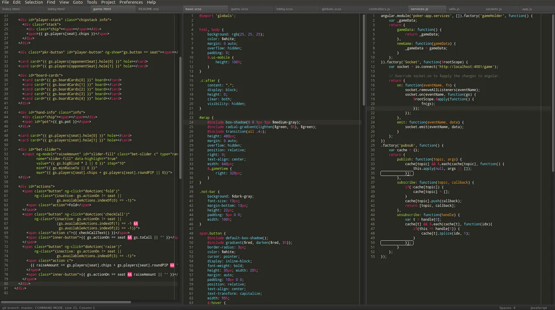
Task: Open the Project menu
Action: click(x=108, y=2)
